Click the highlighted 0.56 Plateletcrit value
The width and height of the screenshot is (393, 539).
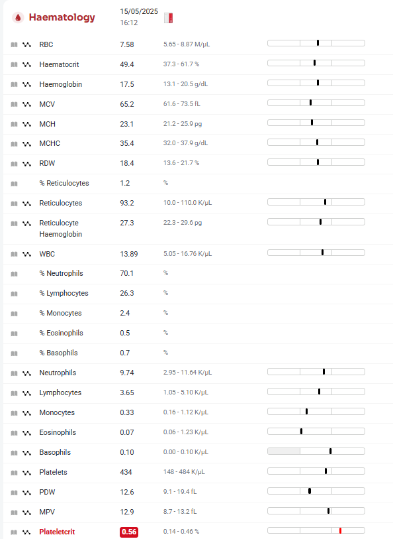pyautogui.click(x=129, y=532)
